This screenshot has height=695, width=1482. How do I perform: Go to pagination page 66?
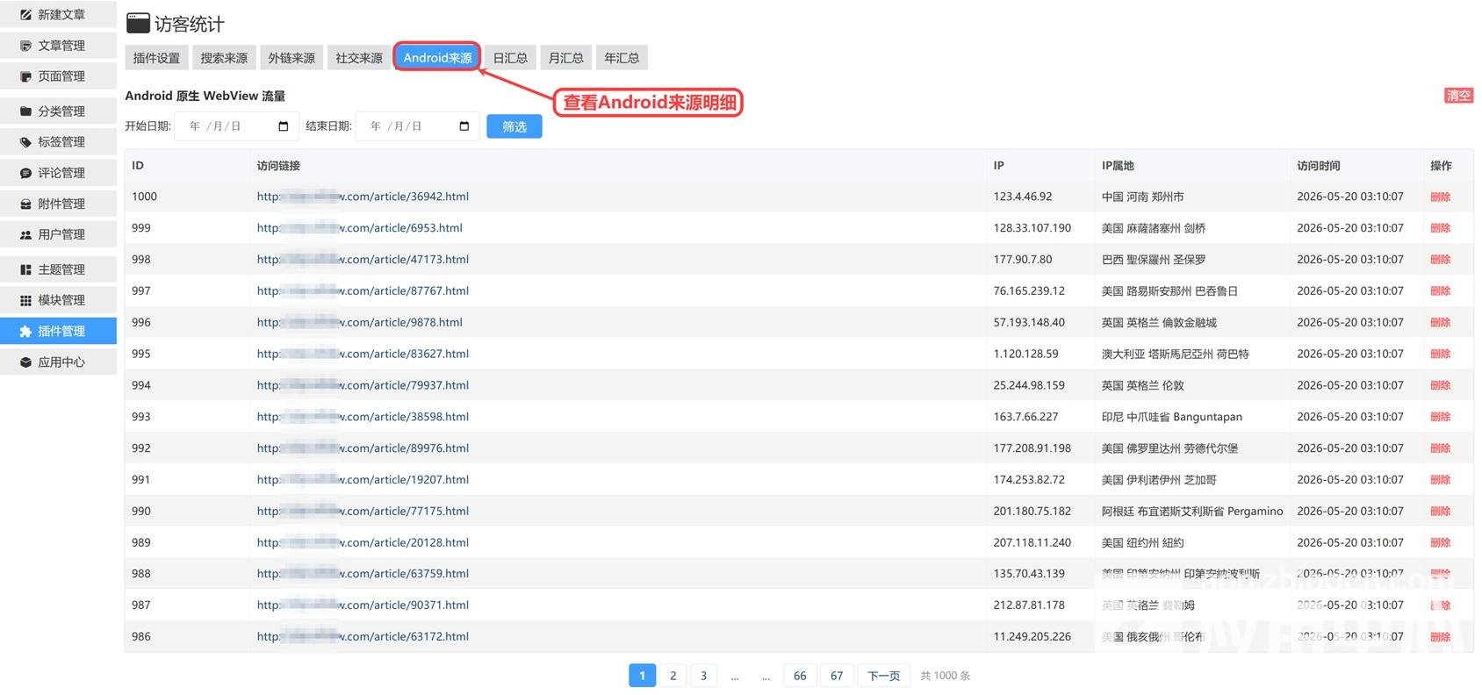click(x=800, y=676)
